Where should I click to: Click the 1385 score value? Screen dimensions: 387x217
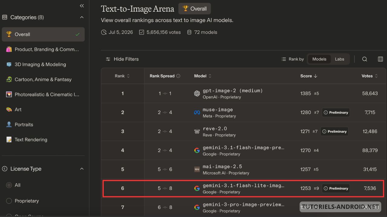(x=305, y=93)
